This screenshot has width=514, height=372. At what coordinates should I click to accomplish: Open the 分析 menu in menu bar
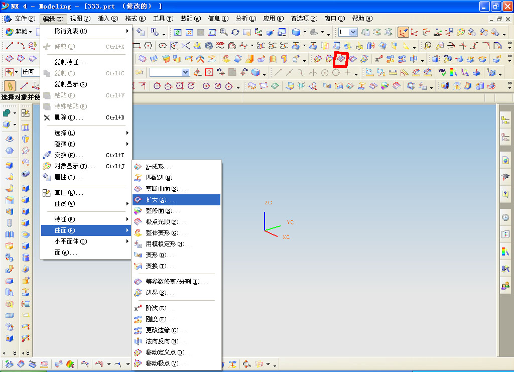coord(246,19)
